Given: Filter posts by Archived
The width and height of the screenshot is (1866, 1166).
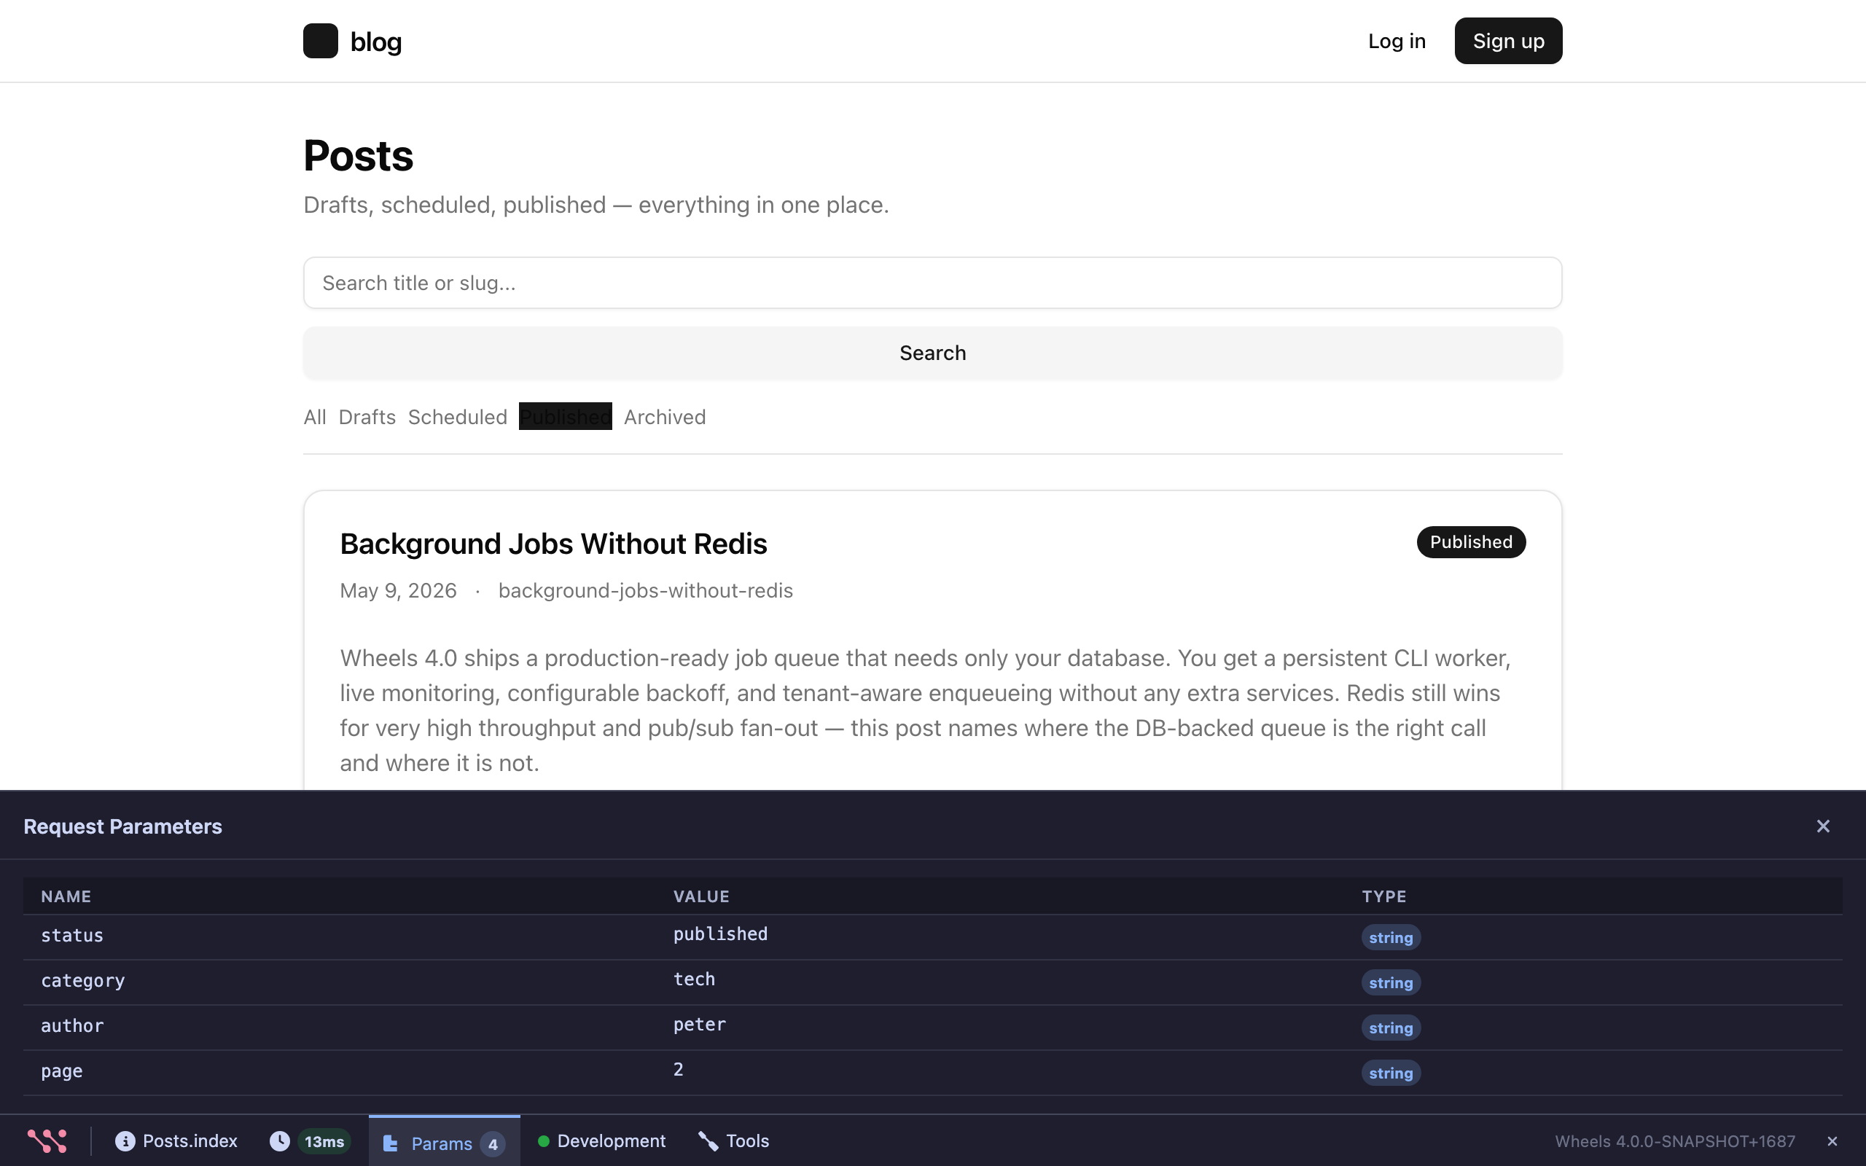Looking at the screenshot, I should coord(665,416).
